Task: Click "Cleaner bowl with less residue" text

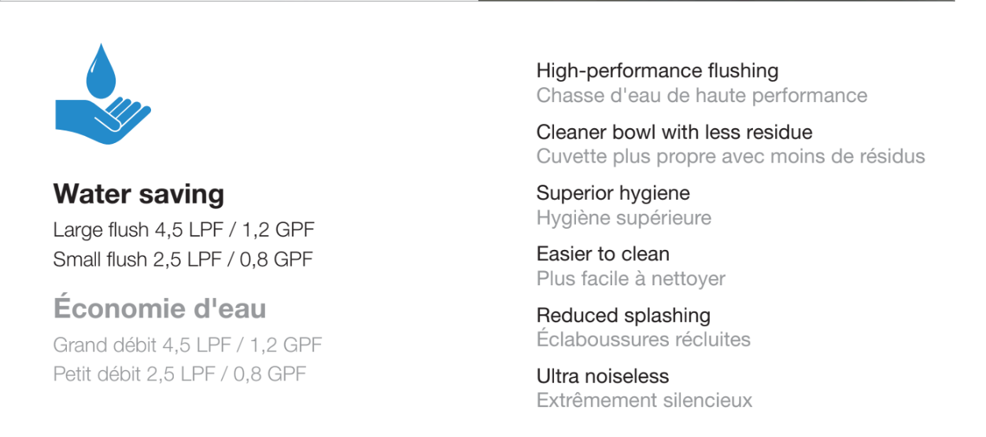Action: (x=674, y=132)
